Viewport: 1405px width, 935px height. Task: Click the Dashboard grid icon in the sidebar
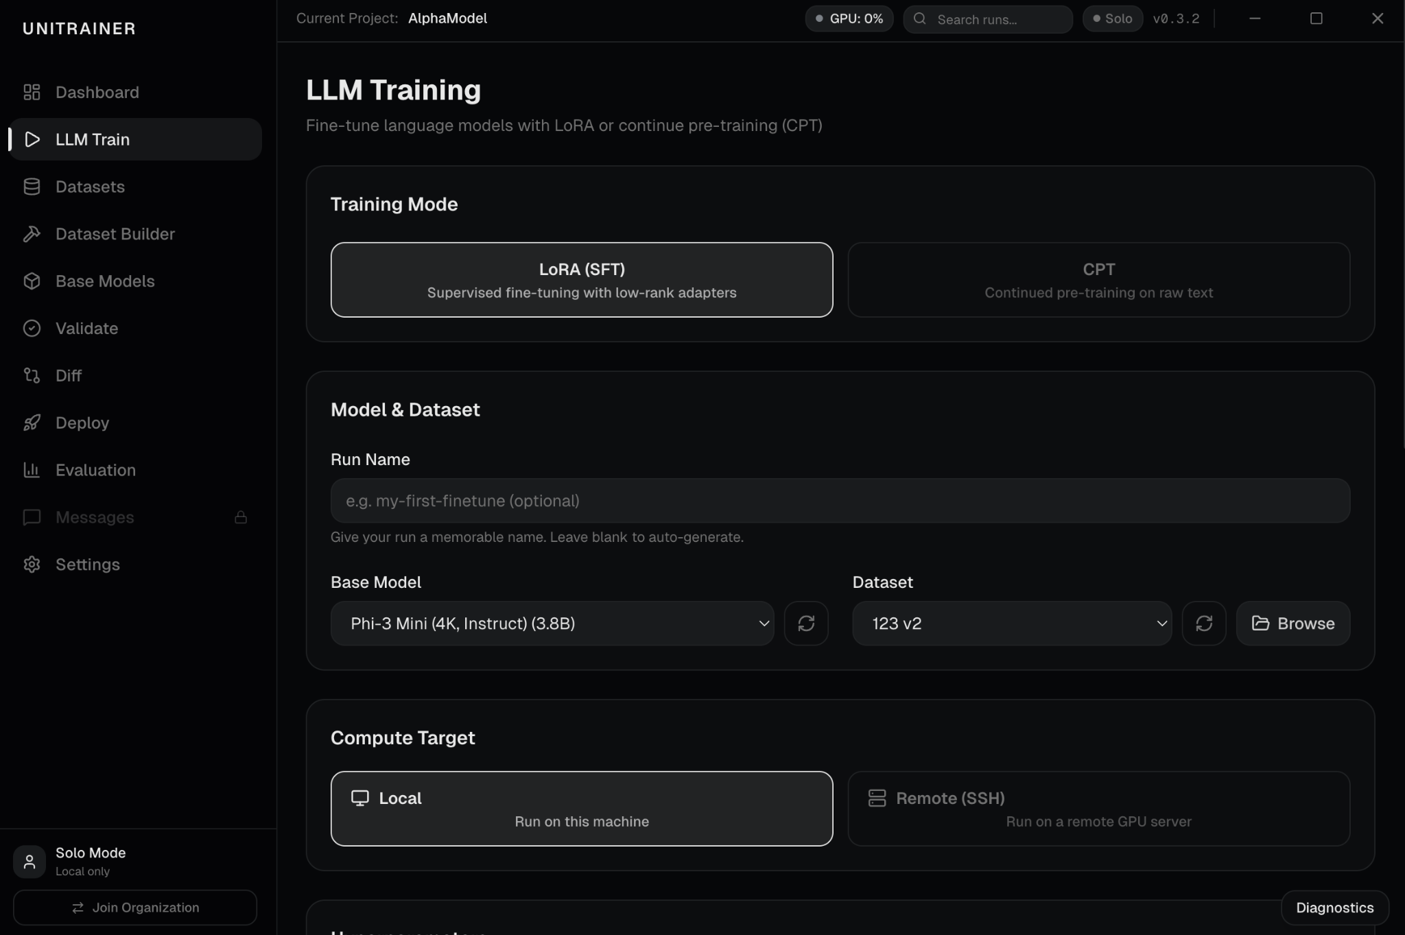pyautogui.click(x=32, y=92)
